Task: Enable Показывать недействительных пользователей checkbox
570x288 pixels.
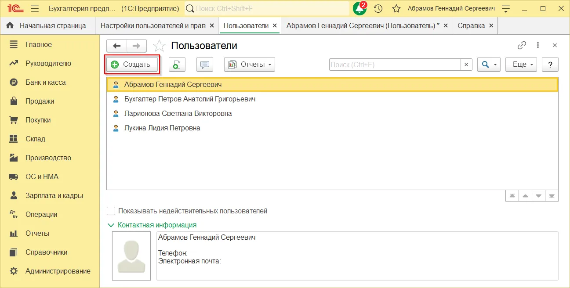Action: 111,211
